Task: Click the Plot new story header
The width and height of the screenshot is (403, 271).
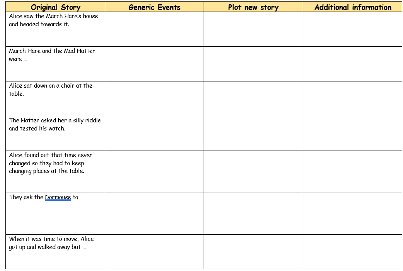Action: pos(253,7)
